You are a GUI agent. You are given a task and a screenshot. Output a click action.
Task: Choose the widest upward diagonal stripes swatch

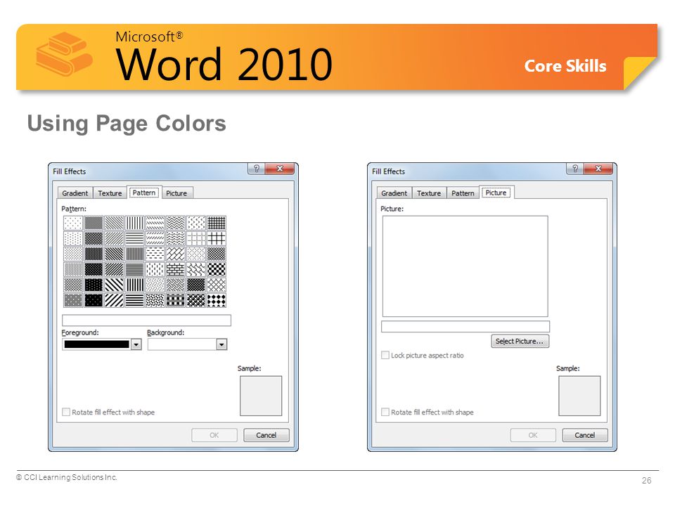pyautogui.click(x=114, y=300)
